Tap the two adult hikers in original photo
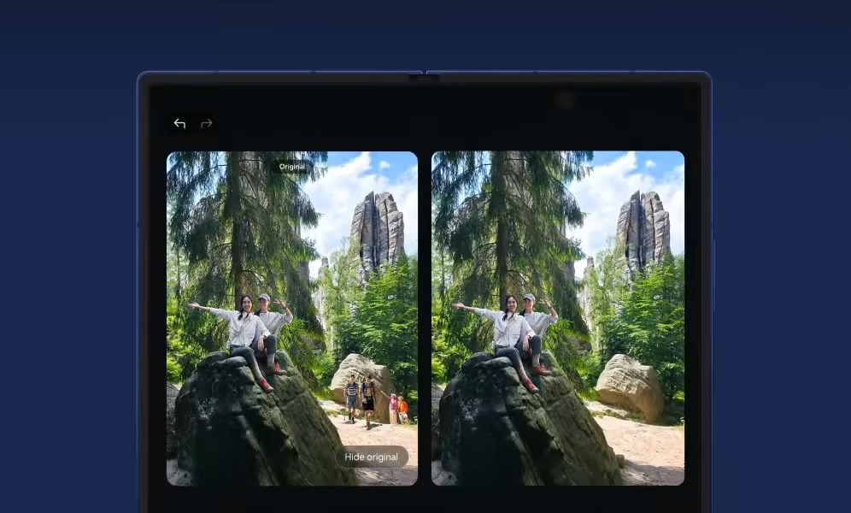The height and width of the screenshot is (513, 851). [360, 398]
